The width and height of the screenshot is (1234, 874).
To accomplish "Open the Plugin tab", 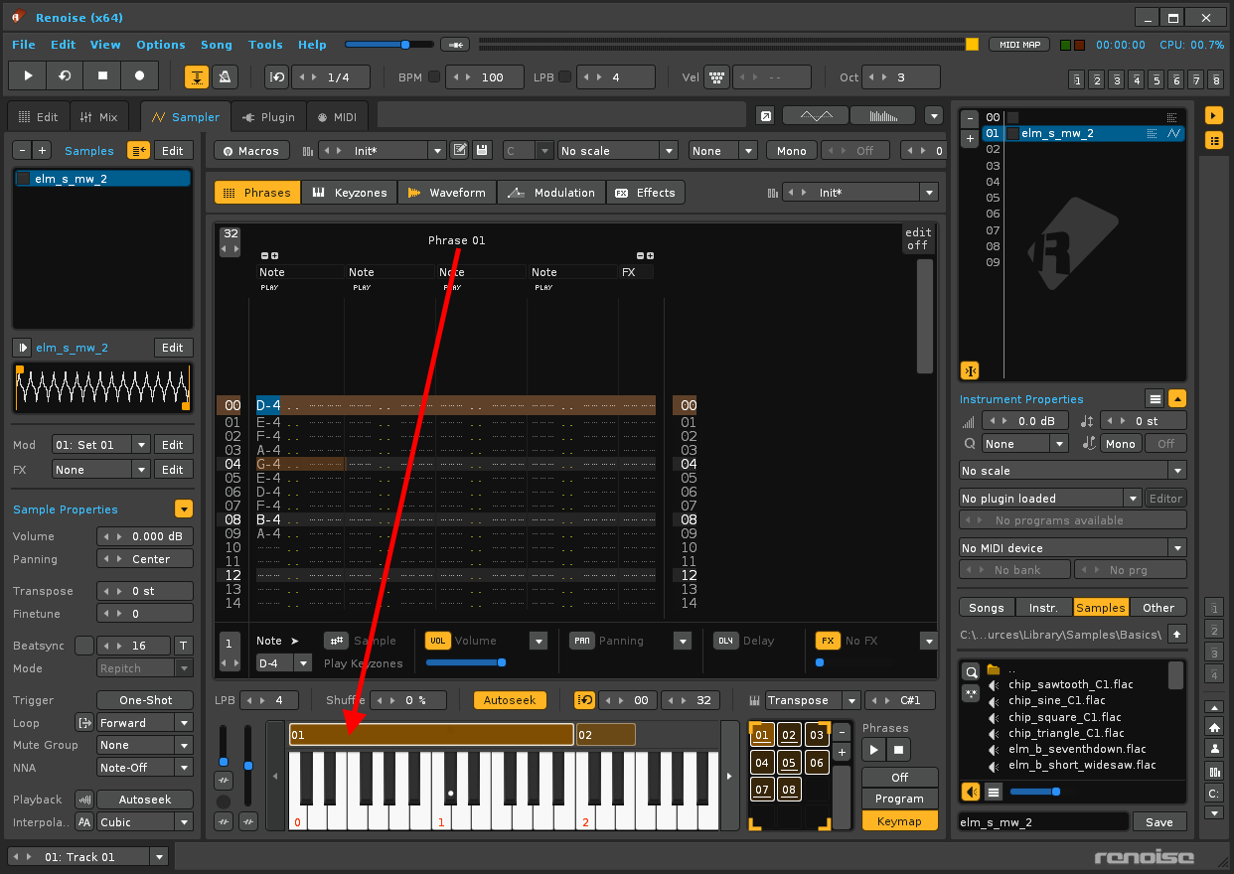I will [268, 116].
